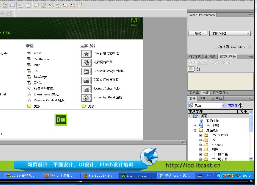Expand the 刘静 folder
The image size is (257, 185).
pyautogui.click(x=200, y=150)
